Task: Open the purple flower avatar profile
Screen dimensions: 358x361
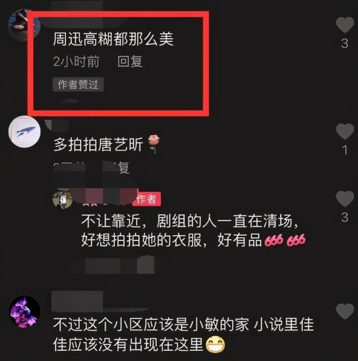Action: pos(25,312)
